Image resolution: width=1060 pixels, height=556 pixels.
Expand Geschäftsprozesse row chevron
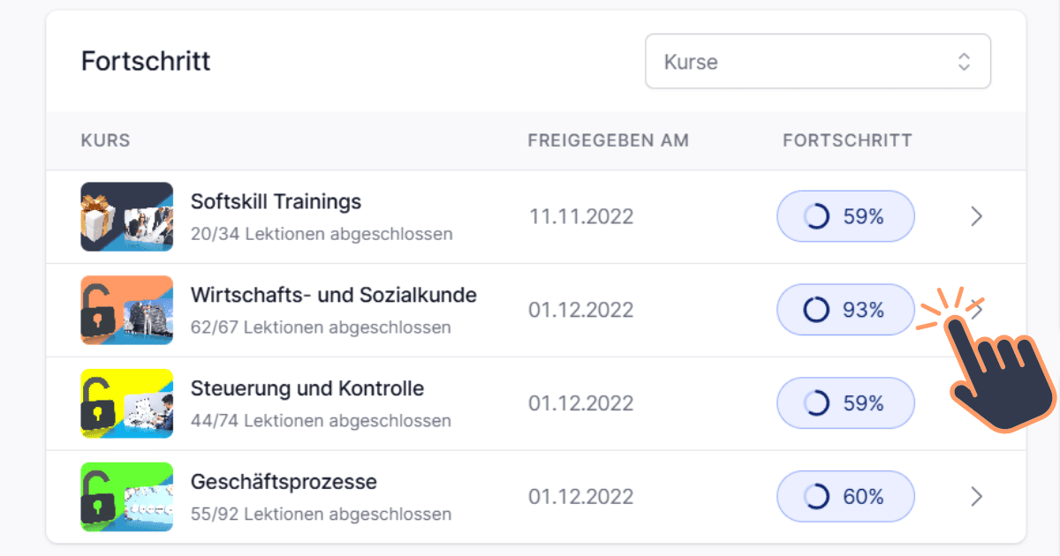coord(976,497)
